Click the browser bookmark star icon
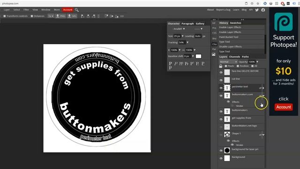The height and width of the screenshot is (169, 300). click(x=258, y=3)
